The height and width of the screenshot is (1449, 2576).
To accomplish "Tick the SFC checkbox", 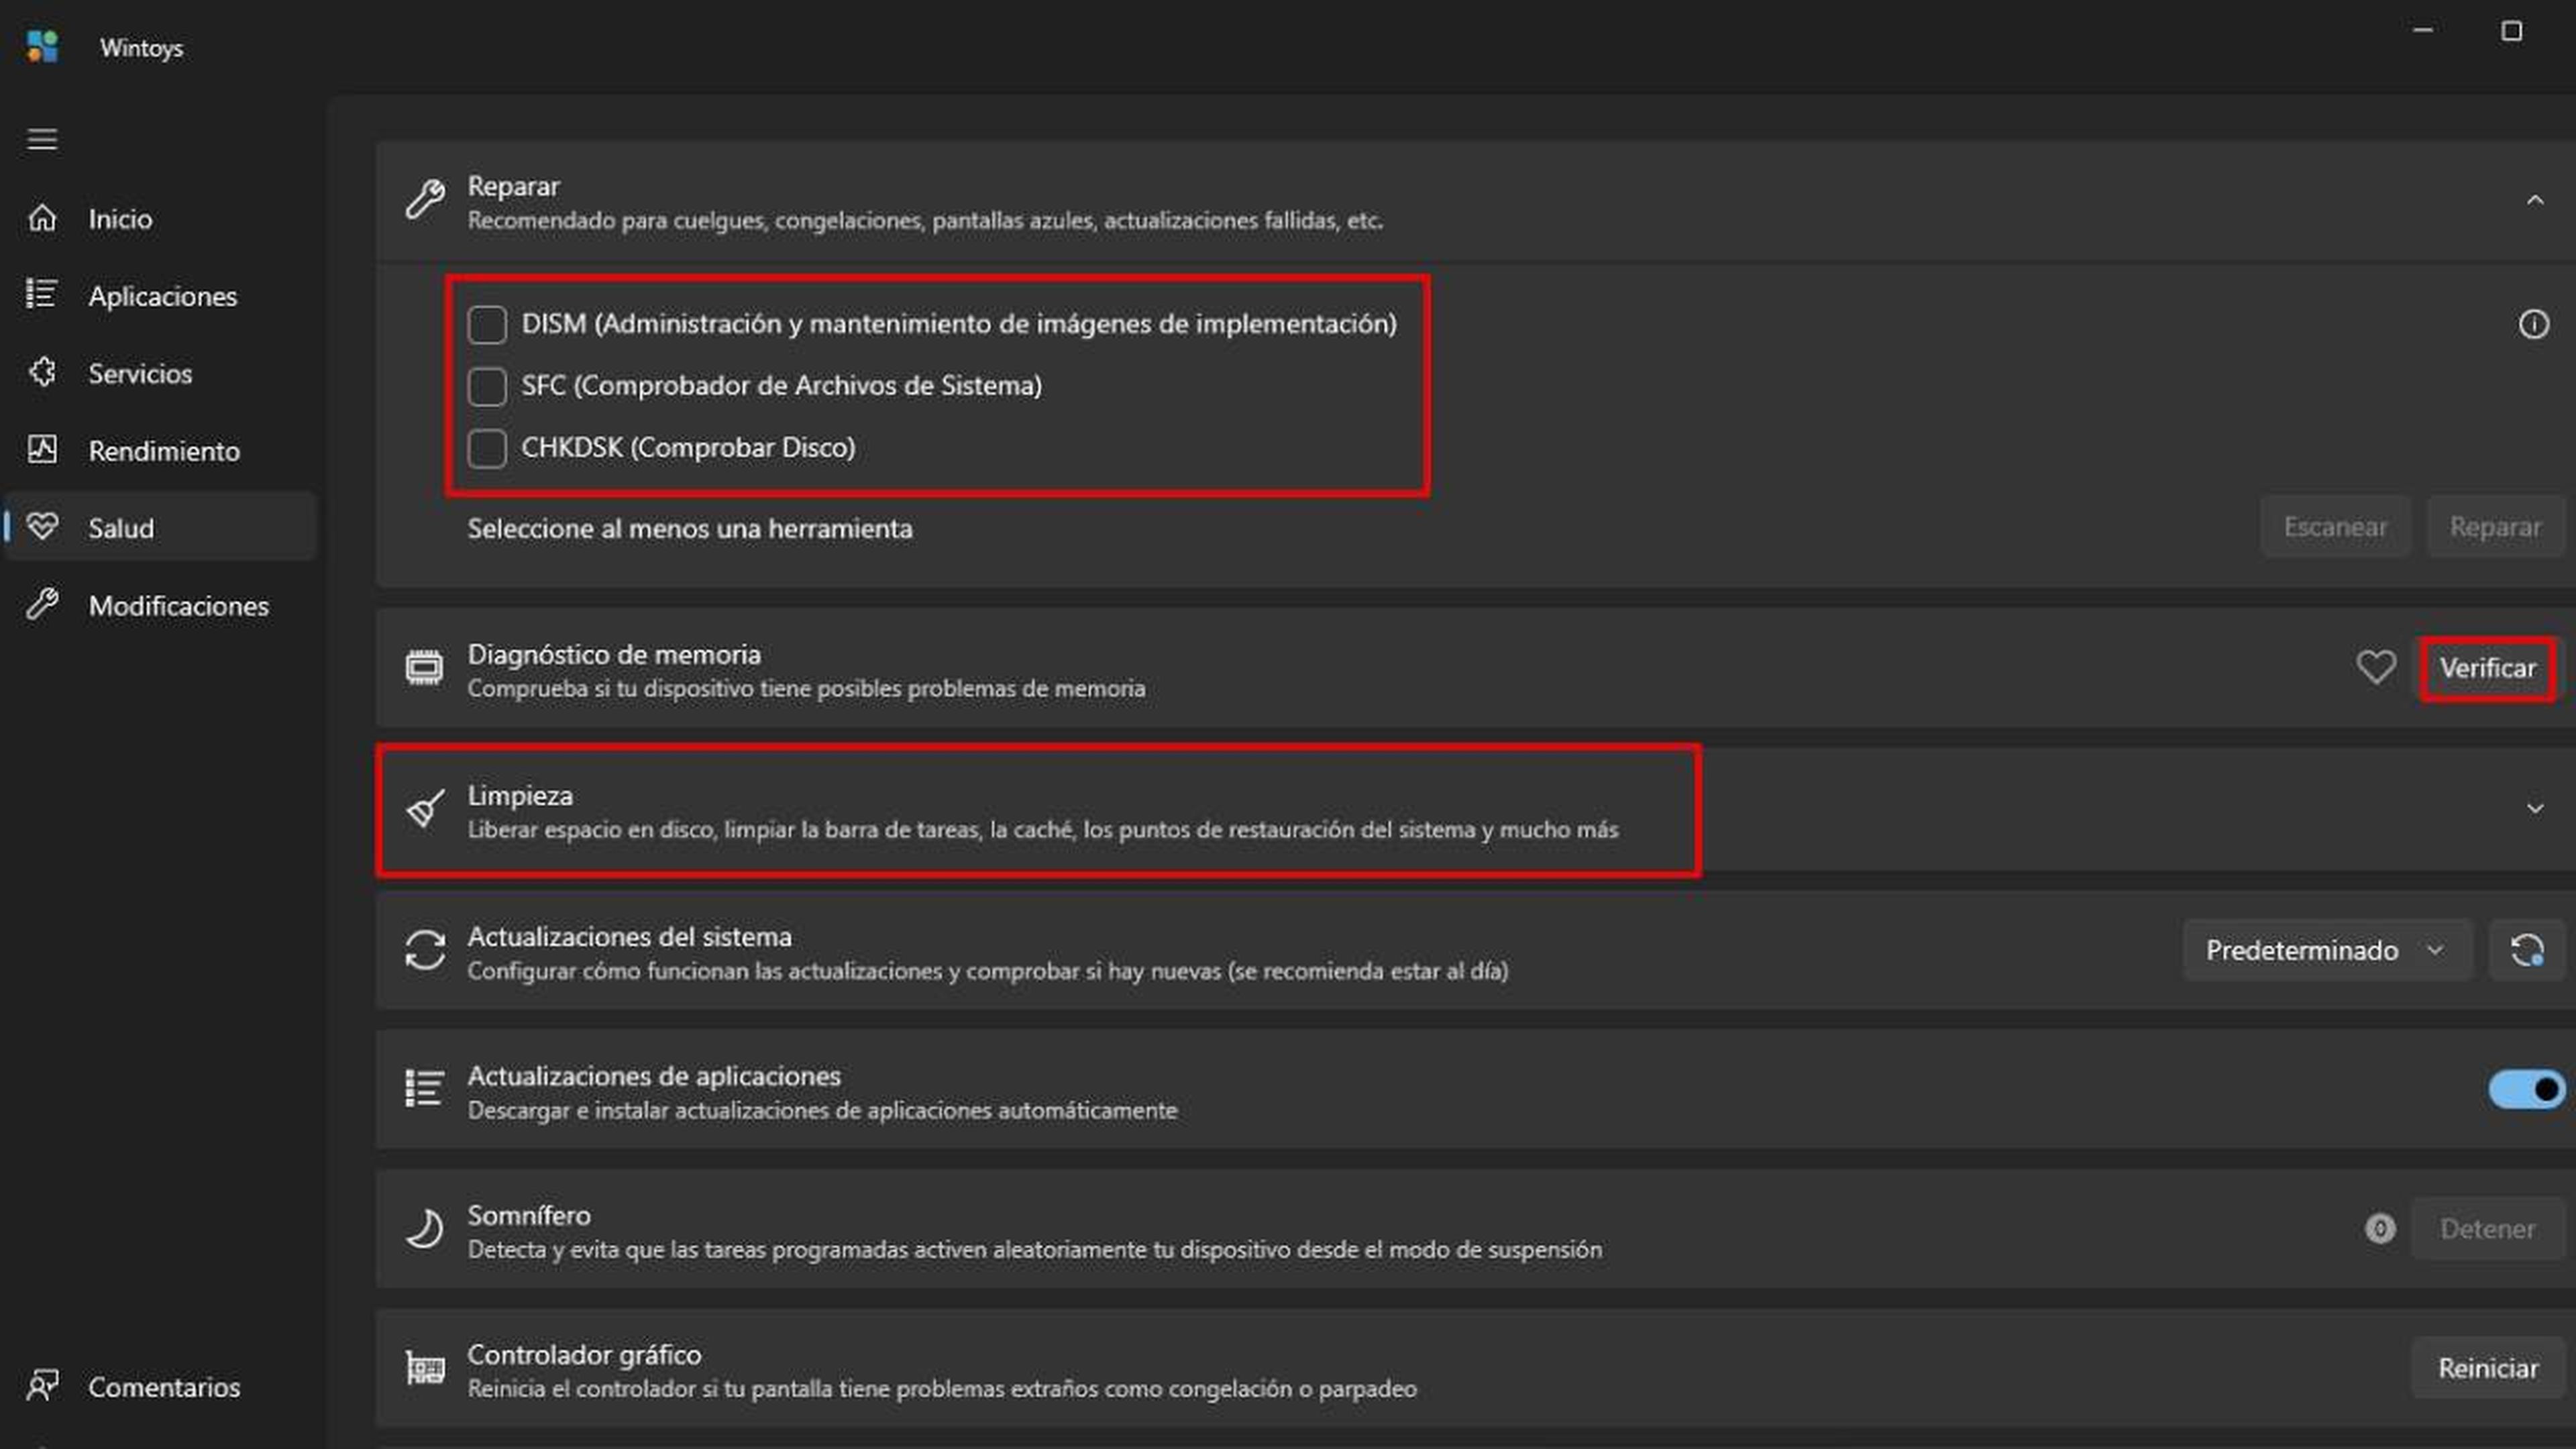I will click(487, 386).
